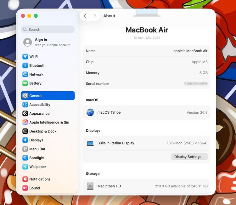The height and width of the screenshot is (205, 236).
Task: Switch to Appearance settings
Action: tap(48, 113)
